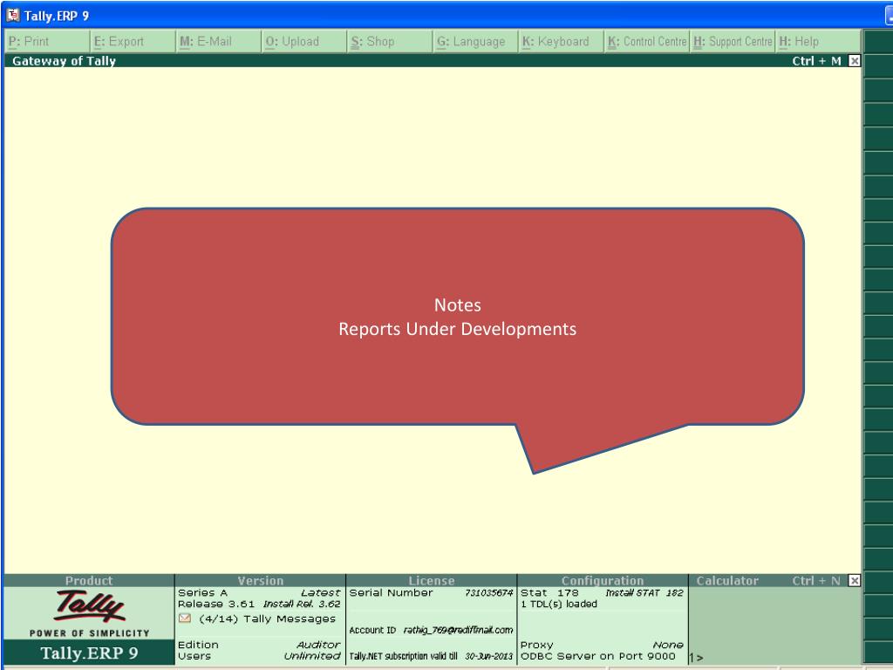Click the Serial Number value 731035674

tap(488, 592)
